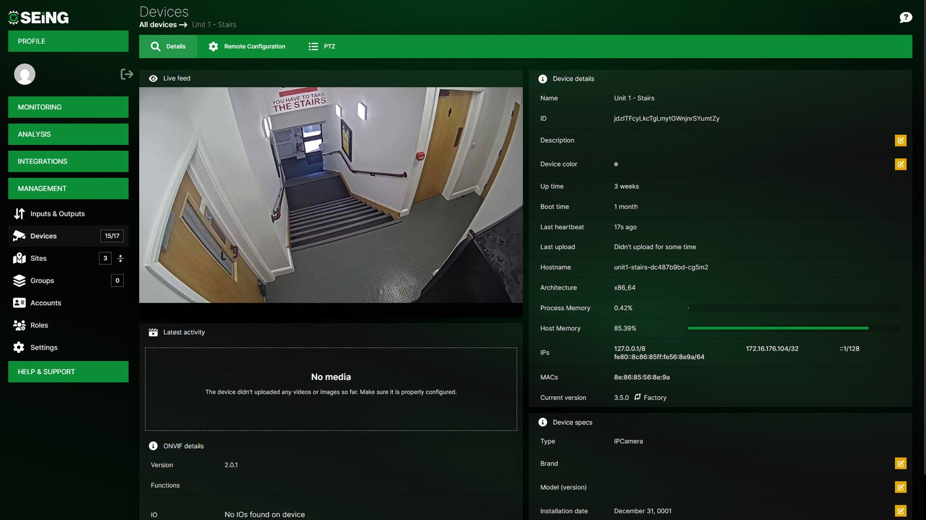Switch to the Remote Configuration tab
Screen dimensions: 926x520
(x=247, y=47)
